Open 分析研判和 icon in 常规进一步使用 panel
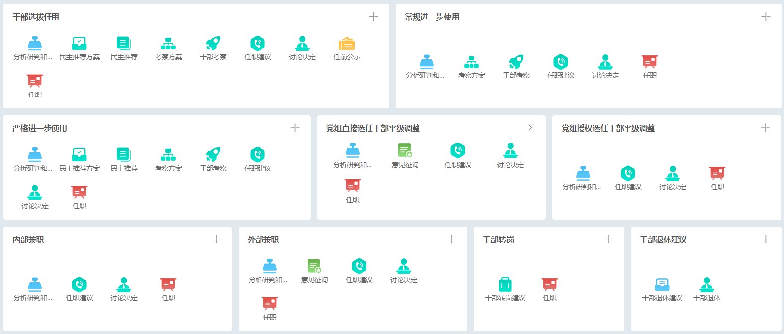The image size is (784, 334). point(427,62)
